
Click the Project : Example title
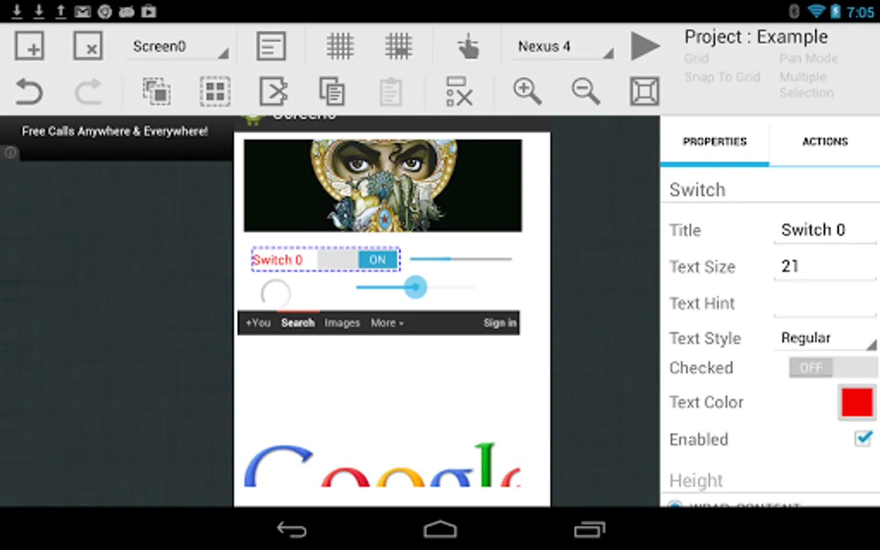pyautogui.click(x=756, y=37)
